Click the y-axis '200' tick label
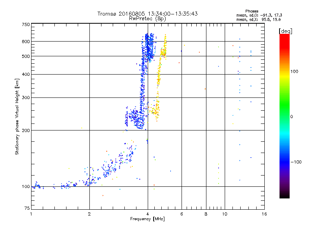 26,130
